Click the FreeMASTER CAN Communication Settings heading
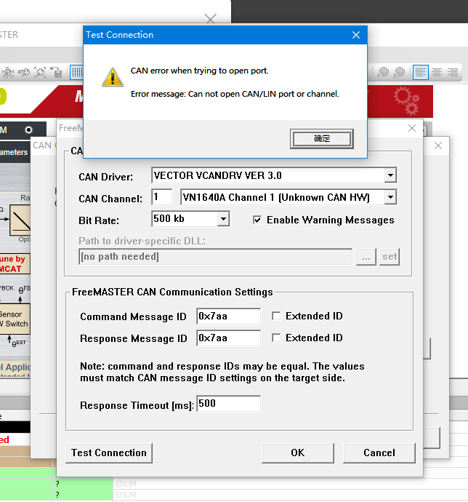 point(172,292)
